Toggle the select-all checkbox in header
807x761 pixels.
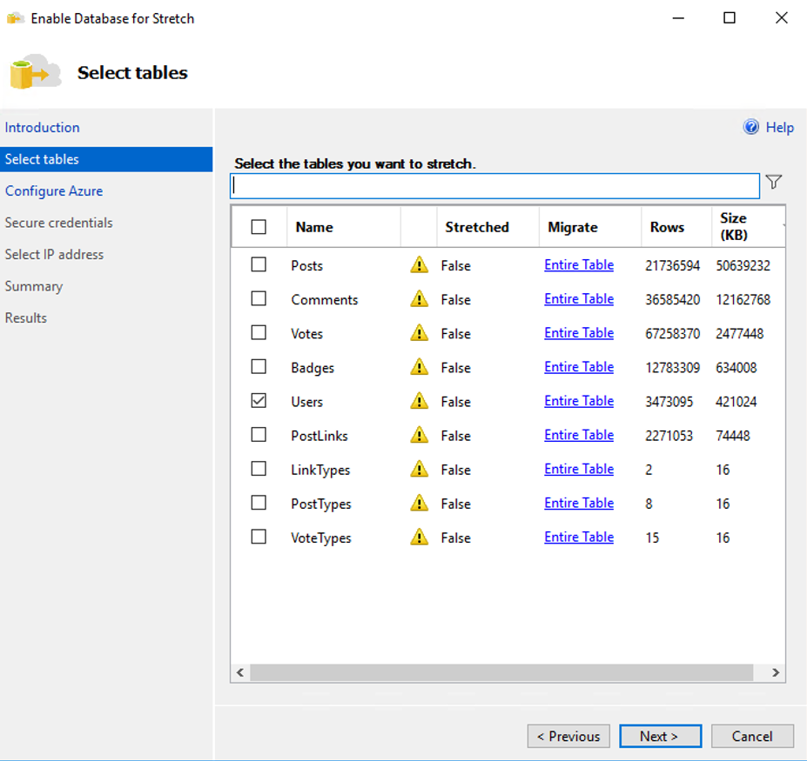(259, 227)
